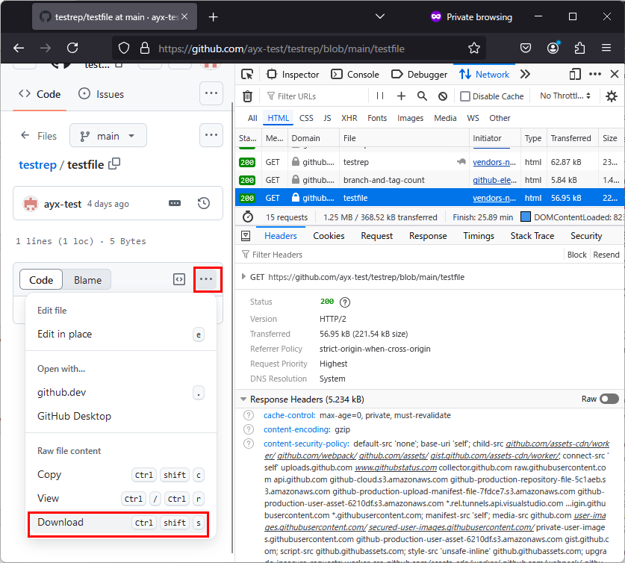Select the Code view toggle

click(x=41, y=280)
